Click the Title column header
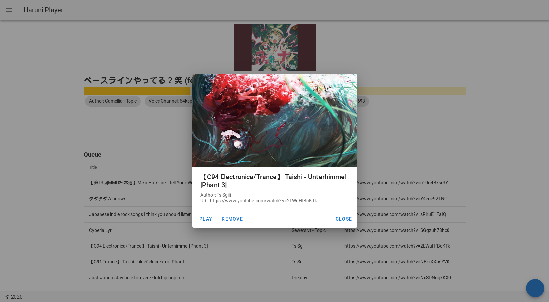549x302 pixels. point(93,167)
